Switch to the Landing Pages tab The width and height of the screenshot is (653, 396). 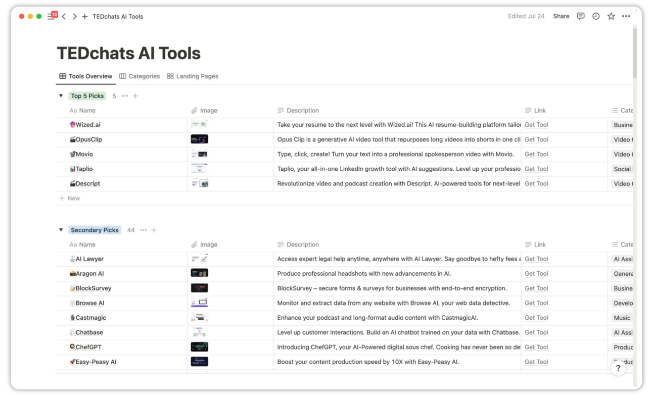(x=193, y=76)
